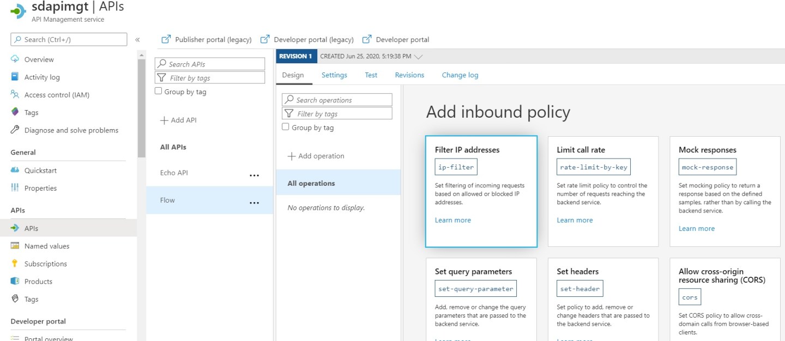Open the Change log tab

460,75
